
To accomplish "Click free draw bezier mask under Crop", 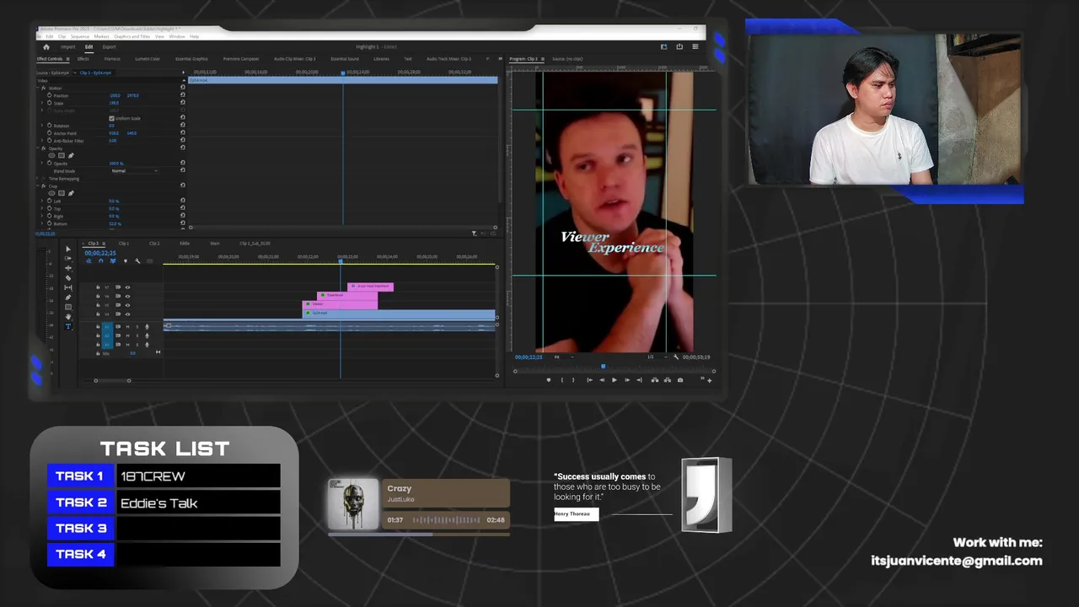I will (71, 193).
